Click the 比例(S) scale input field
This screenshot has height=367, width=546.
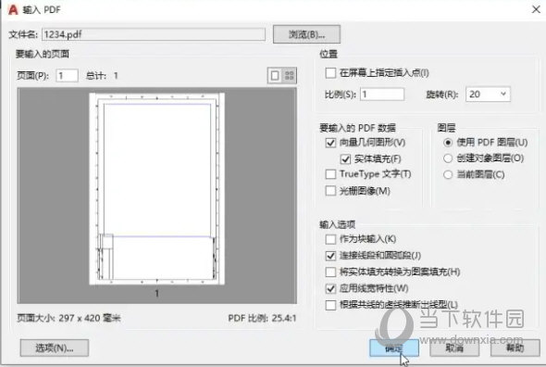pos(382,95)
